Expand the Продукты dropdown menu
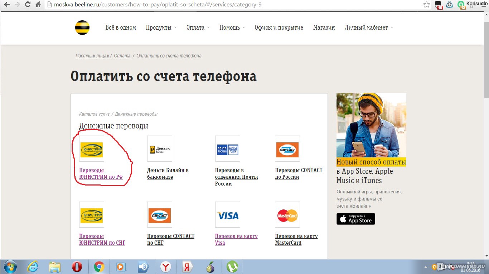Screen dimensions: 489x274 click(161, 27)
